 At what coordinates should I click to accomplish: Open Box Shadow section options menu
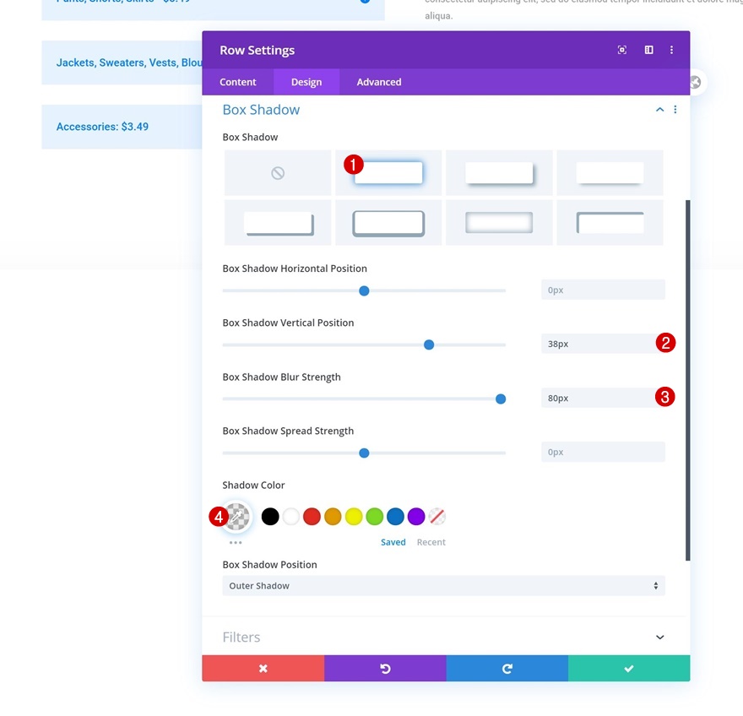[x=675, y=110]
